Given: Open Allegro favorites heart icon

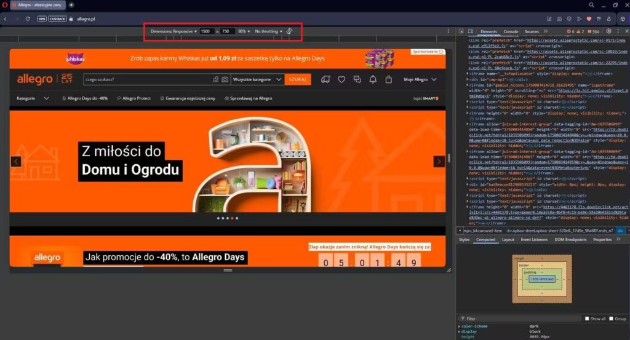Looking at the screenshot, I should click(x=341, y=79).
